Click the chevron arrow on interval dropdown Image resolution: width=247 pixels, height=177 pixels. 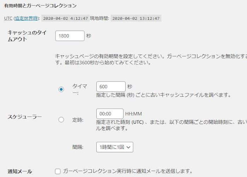tap(128, 147)
